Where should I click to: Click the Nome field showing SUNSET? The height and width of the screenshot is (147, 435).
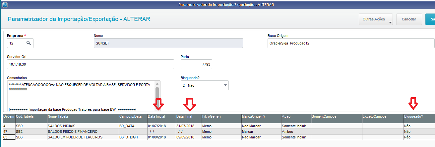(x=168, y=43)
